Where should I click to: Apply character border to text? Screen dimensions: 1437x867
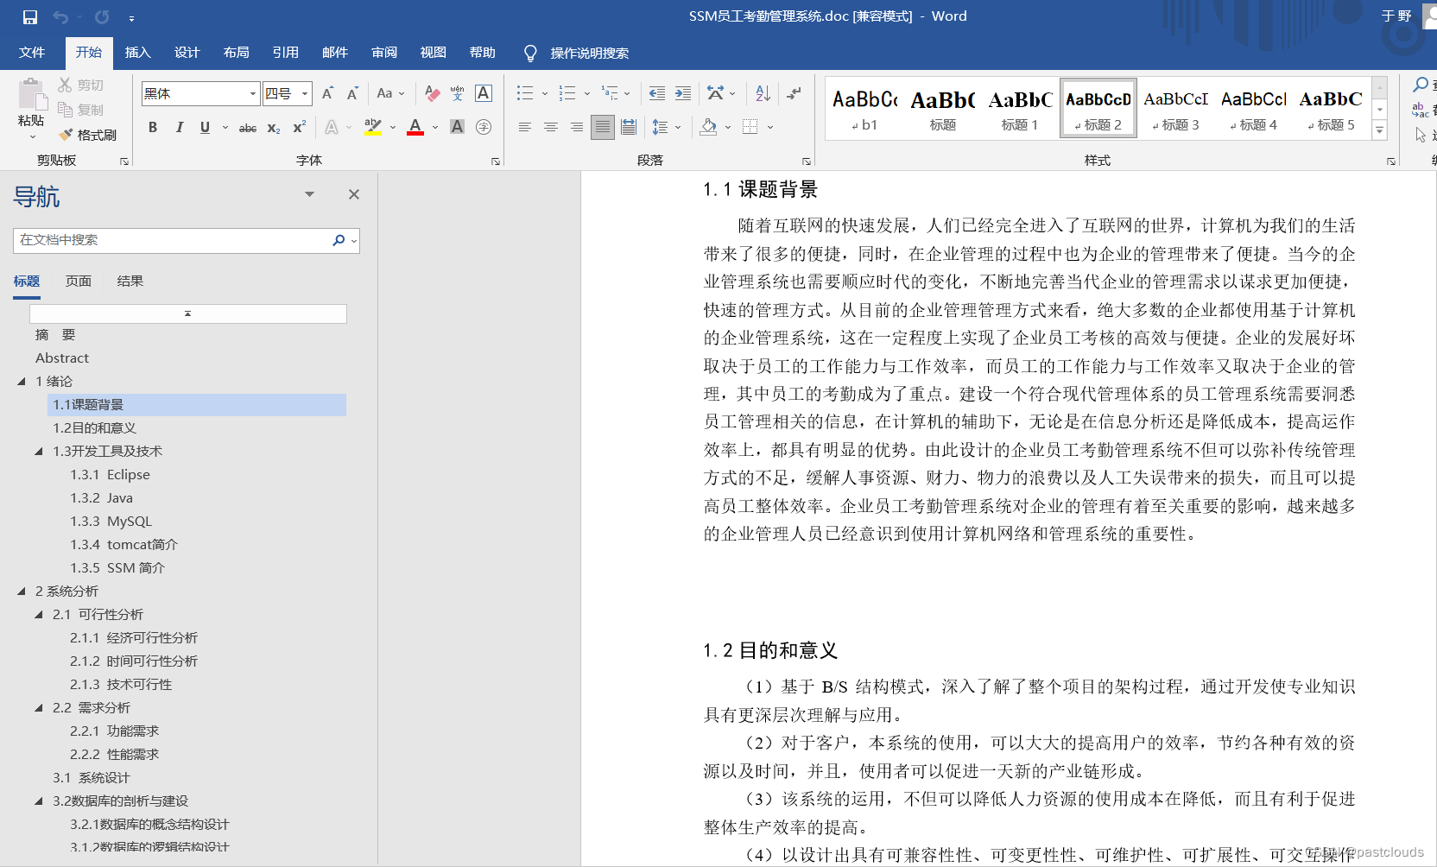pos(483,93)
